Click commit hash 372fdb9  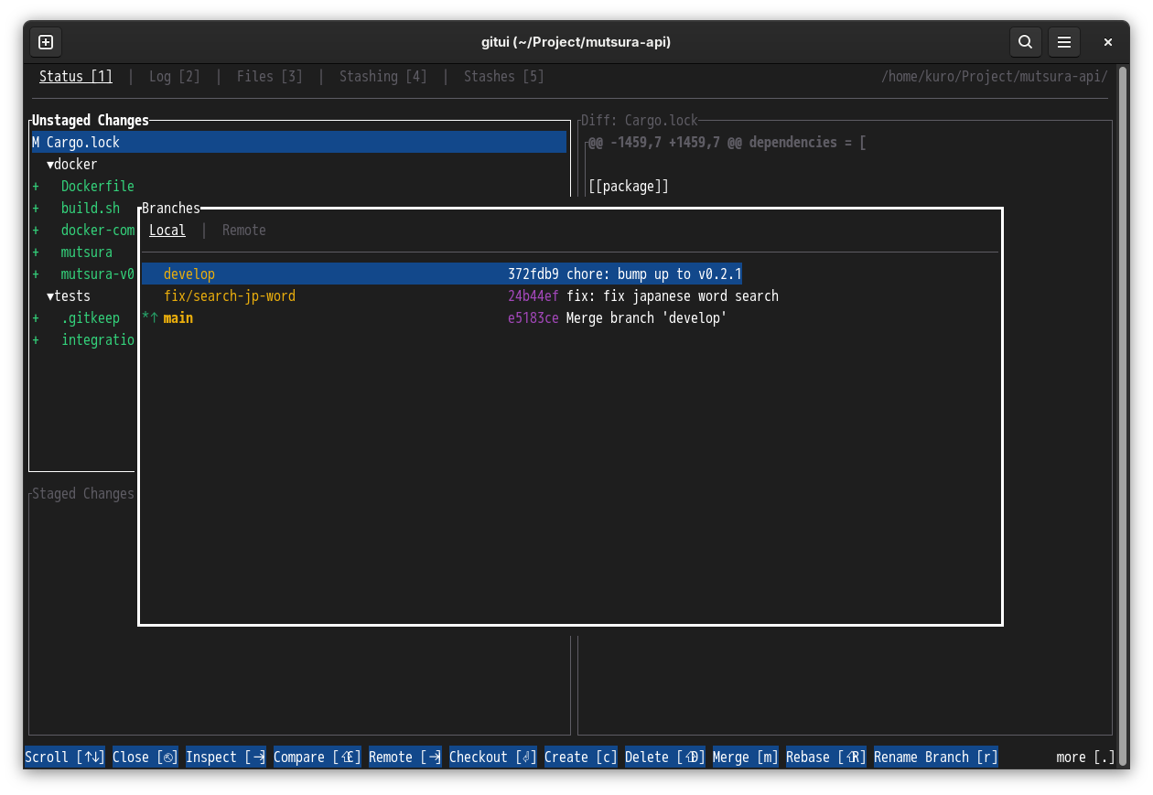(533, 274)
